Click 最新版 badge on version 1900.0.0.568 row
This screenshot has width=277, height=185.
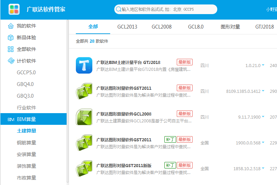185,140
